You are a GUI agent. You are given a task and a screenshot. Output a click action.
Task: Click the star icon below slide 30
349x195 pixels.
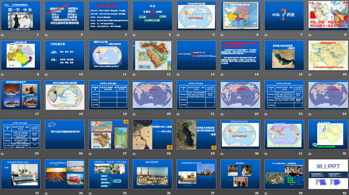222,154
